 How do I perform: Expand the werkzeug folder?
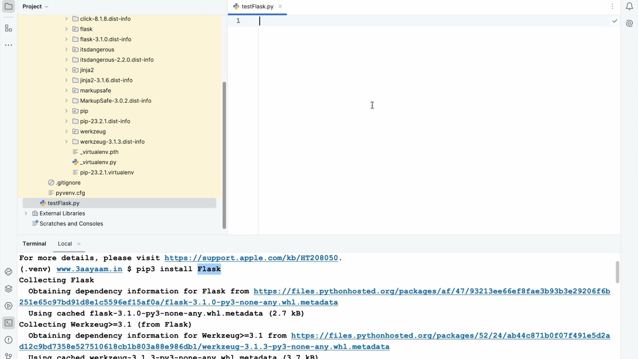click(66, 131)
